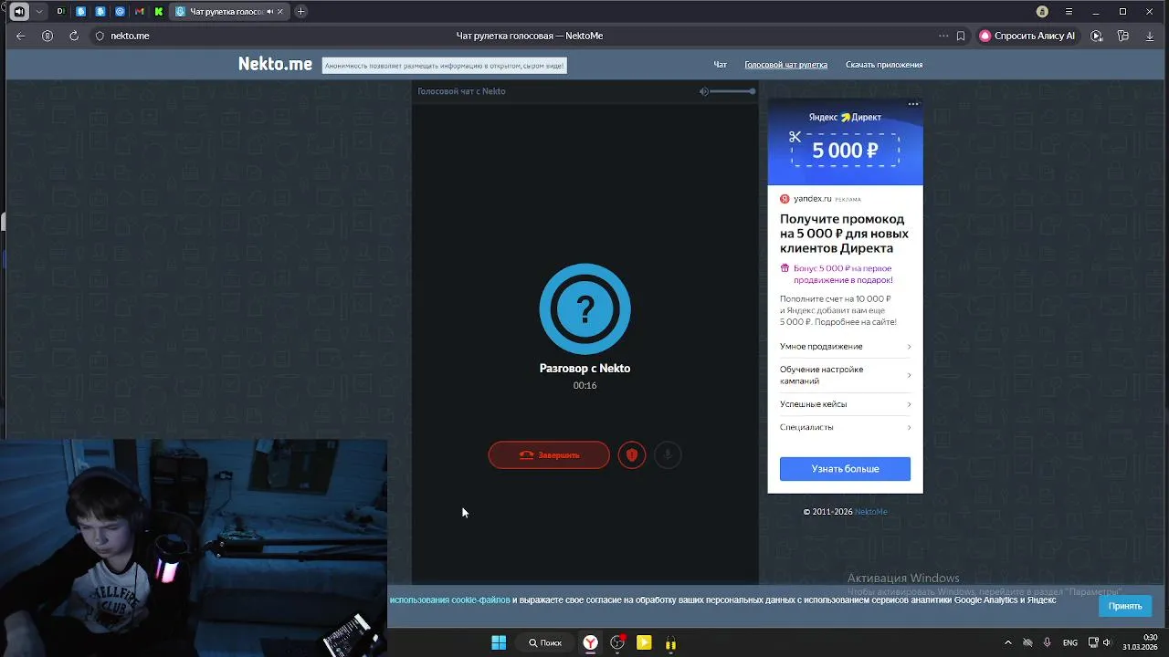The height and width of the screenshot is (657, 1169).
Task: Report the user with red shield icon
Action: click(632, 454)
